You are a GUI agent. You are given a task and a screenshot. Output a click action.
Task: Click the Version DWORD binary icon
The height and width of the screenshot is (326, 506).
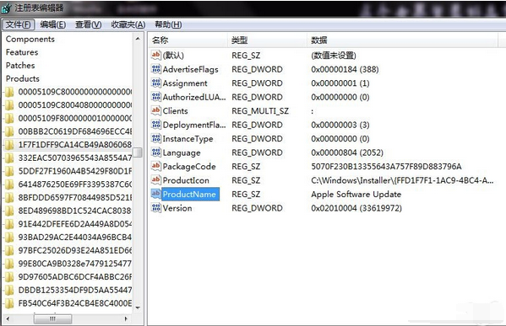(x=156, y=208)
